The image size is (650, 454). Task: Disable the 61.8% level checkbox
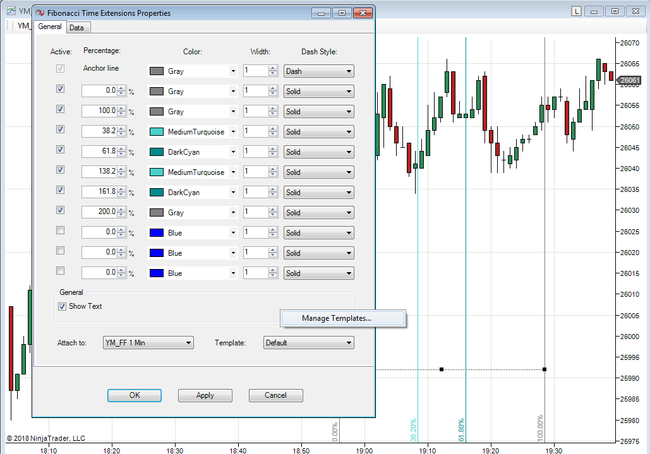[61, 150]
